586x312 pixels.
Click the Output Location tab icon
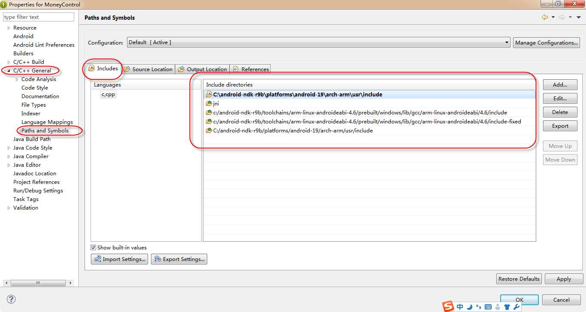181,69
